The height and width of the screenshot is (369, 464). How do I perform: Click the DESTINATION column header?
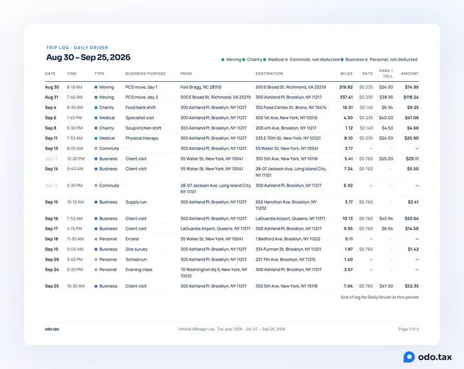[x=269, y=73]
